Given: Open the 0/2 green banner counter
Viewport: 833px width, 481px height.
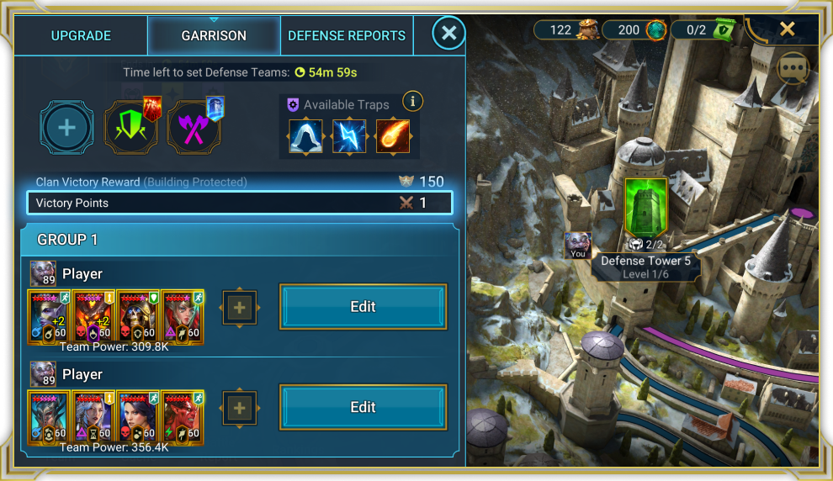Looking at the screenshot, I should coord(703,29).
